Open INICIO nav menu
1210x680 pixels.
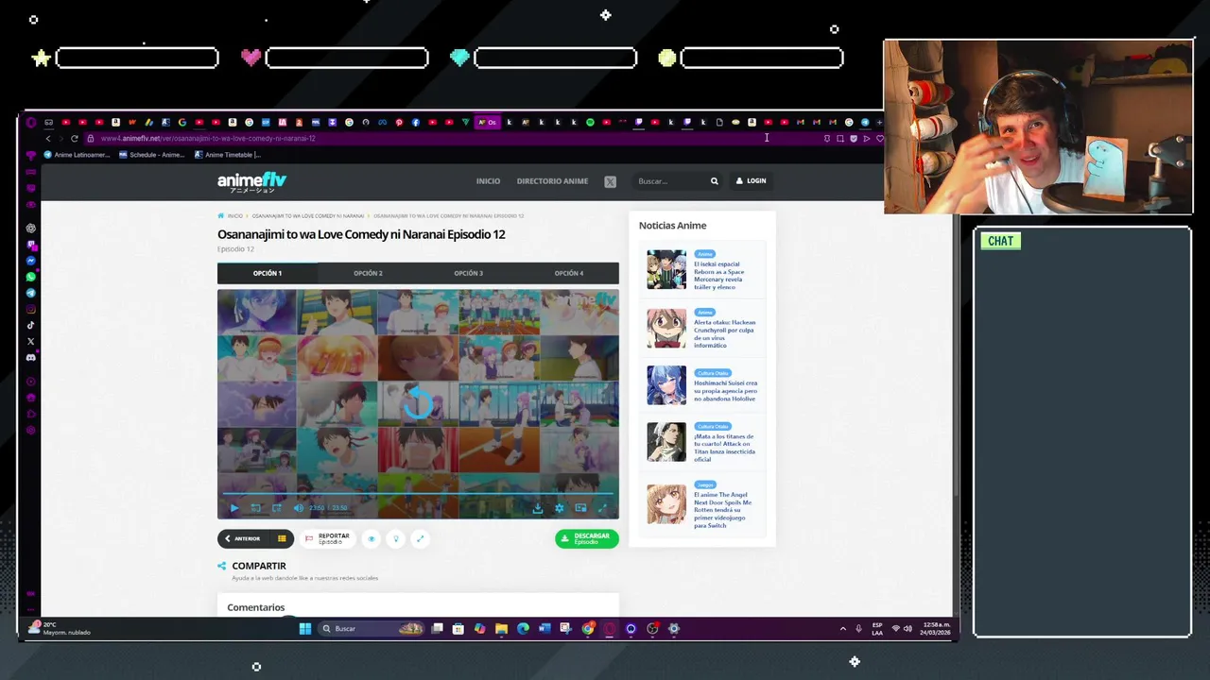[488, 180]
